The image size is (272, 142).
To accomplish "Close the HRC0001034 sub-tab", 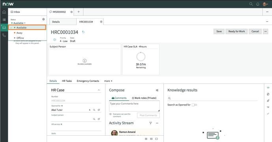I will 101,22.
